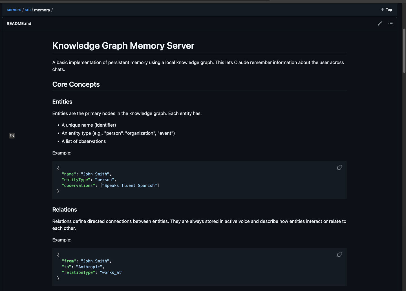Click the "entityType" key in code
This screenshot has width=406, height=291.
(76, 180)
